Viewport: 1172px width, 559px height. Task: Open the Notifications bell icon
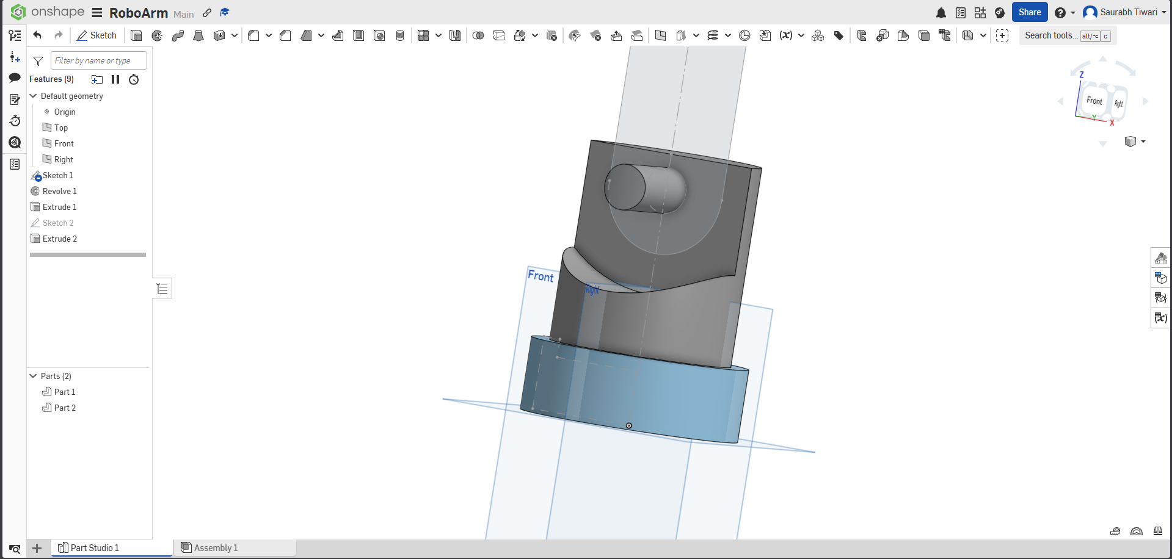(941, 13)
